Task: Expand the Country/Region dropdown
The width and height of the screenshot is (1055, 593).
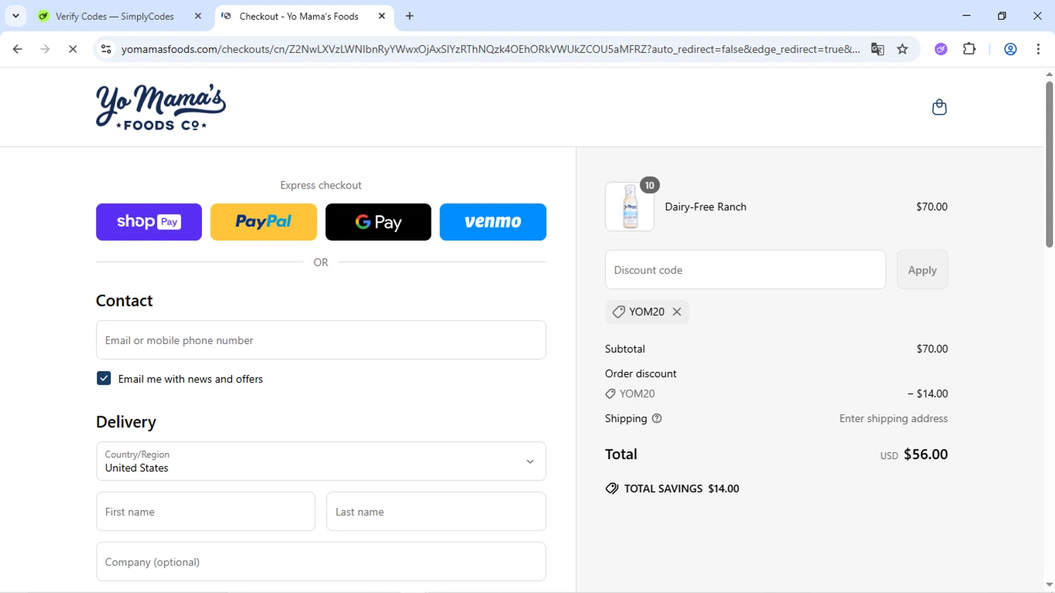Action: 321,461
